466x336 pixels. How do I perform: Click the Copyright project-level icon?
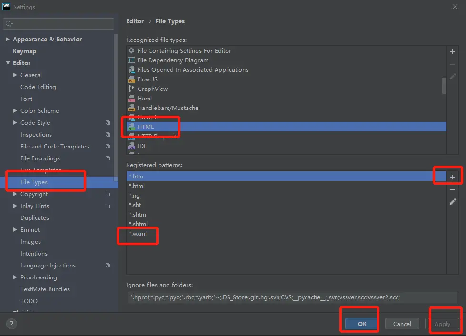point(108,194)
